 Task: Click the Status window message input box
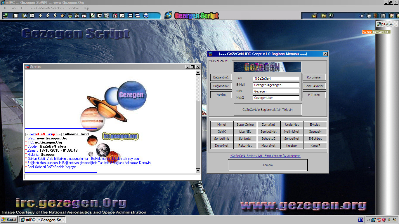pyautogui.click(x=112, y=177)
